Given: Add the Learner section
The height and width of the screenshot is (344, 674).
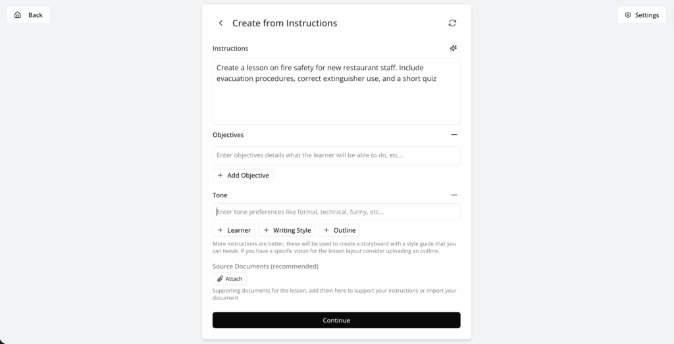Looking at the screenshot, I should coord(234,230).
